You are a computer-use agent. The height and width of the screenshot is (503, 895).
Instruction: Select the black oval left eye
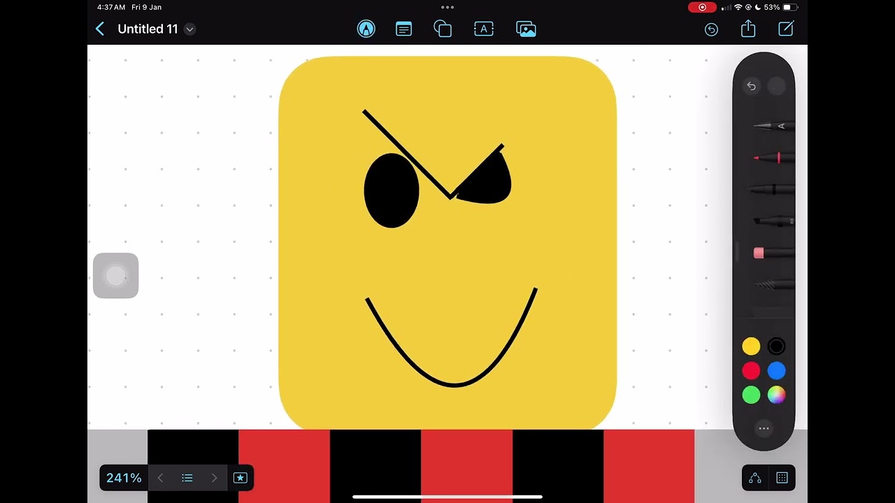[392, 191]
